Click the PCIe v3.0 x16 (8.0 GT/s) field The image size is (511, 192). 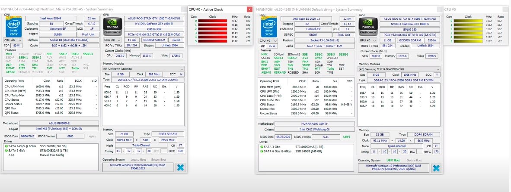[410, 34]
